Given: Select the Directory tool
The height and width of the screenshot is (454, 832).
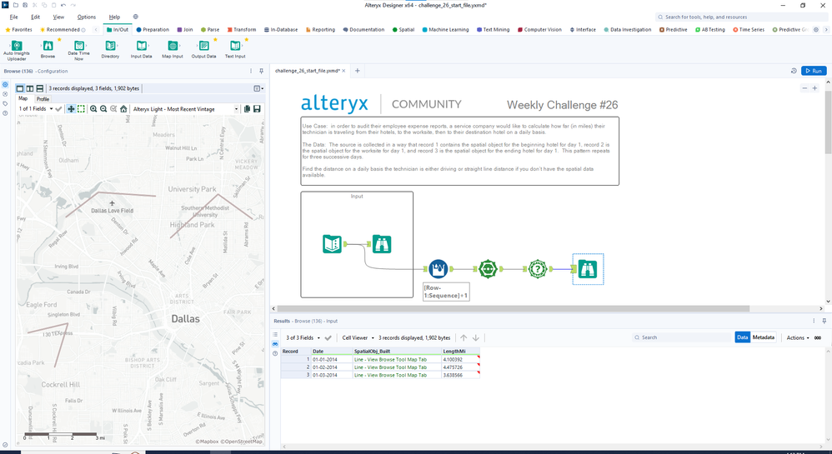Looking at the screenshot, I should (110, 50).
